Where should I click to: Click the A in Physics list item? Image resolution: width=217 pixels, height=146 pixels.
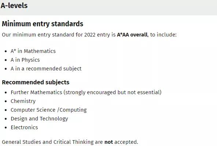coord(25,60)
